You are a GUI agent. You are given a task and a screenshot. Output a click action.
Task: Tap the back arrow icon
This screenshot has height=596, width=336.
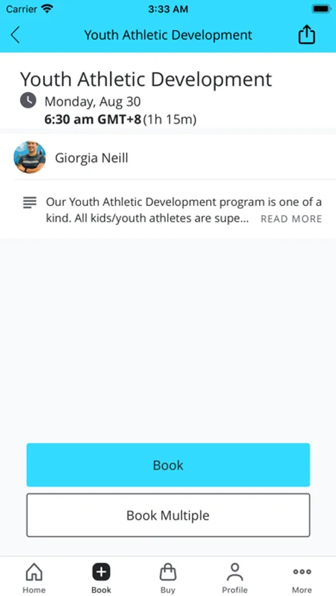pos(15,35)
